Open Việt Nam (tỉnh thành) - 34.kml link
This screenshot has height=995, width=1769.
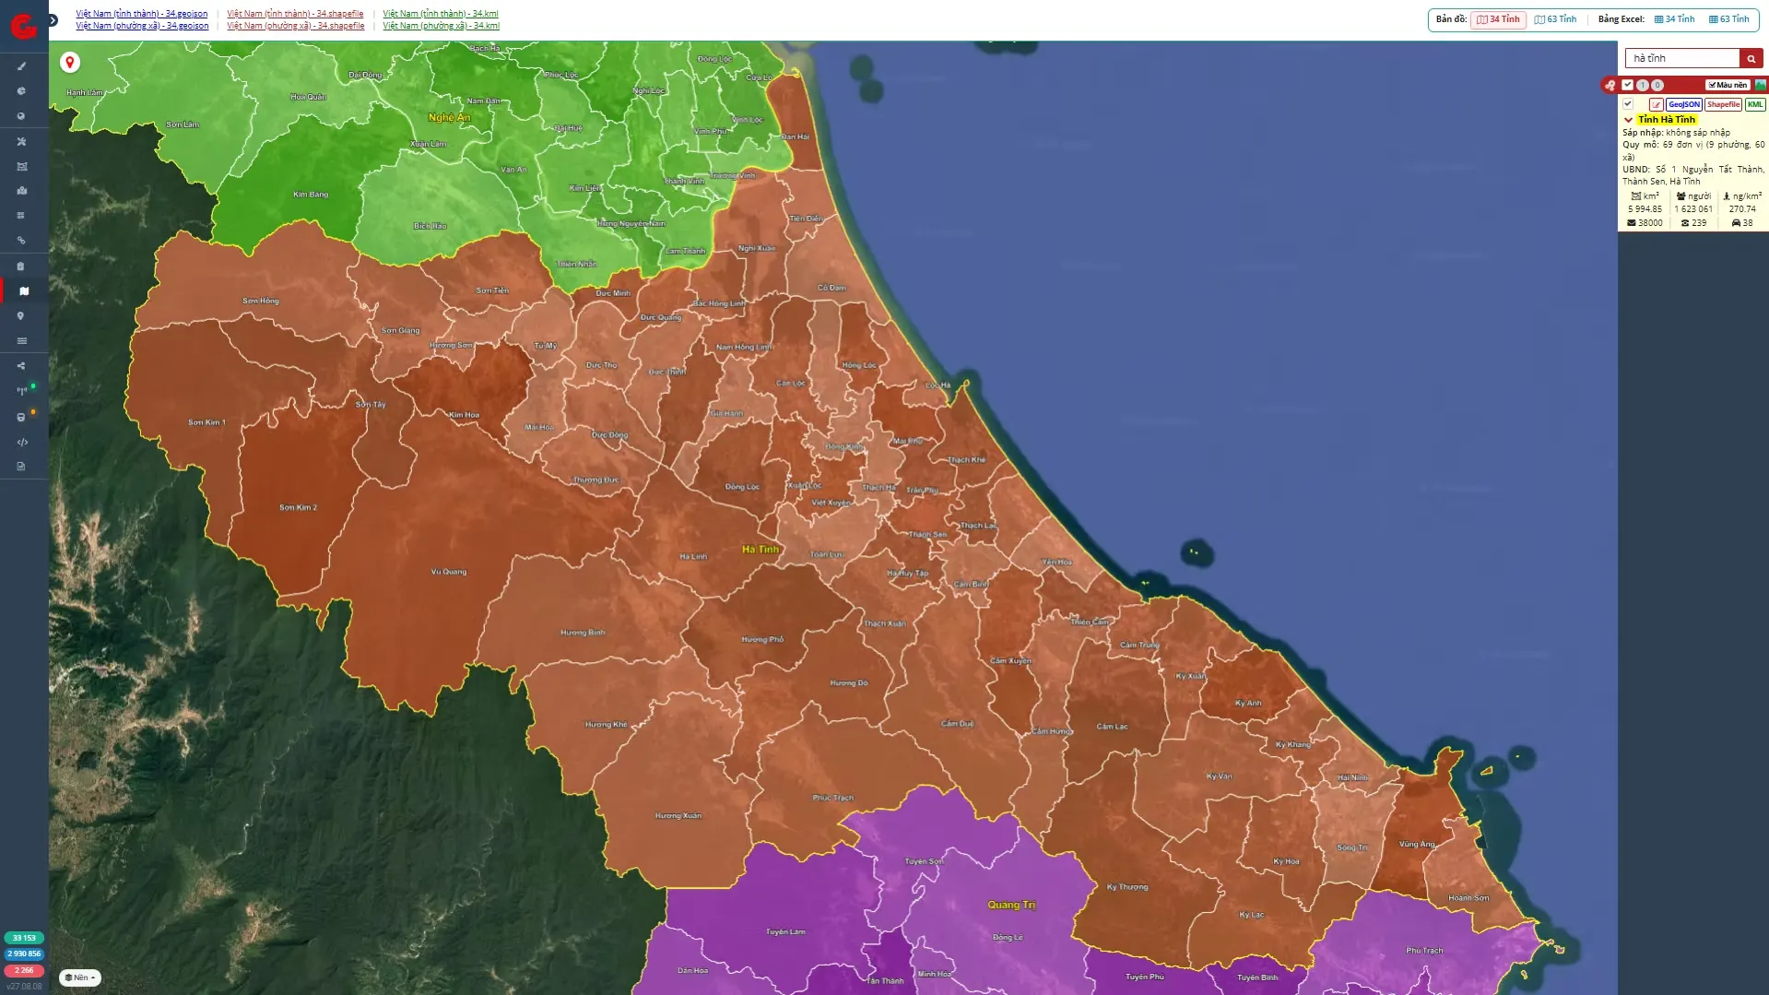(441, 14)
